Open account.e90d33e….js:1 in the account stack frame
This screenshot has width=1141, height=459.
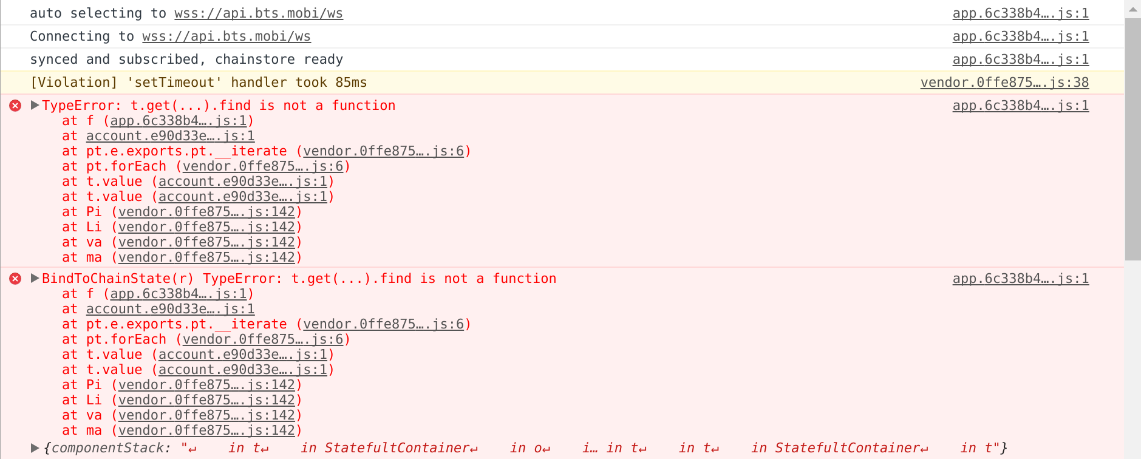[x=170, y=136]
